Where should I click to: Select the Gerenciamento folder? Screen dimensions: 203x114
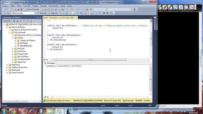[x=18, y=73]
